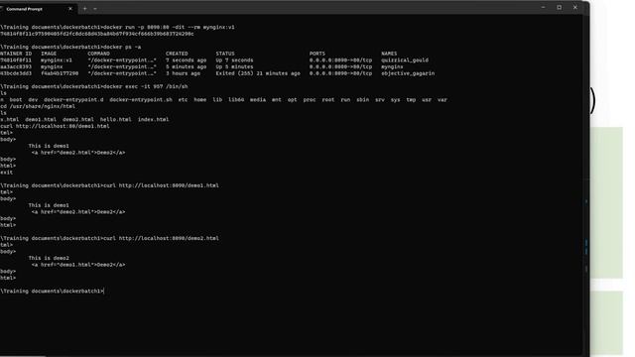Click the CREATED column header

point(177,54)
